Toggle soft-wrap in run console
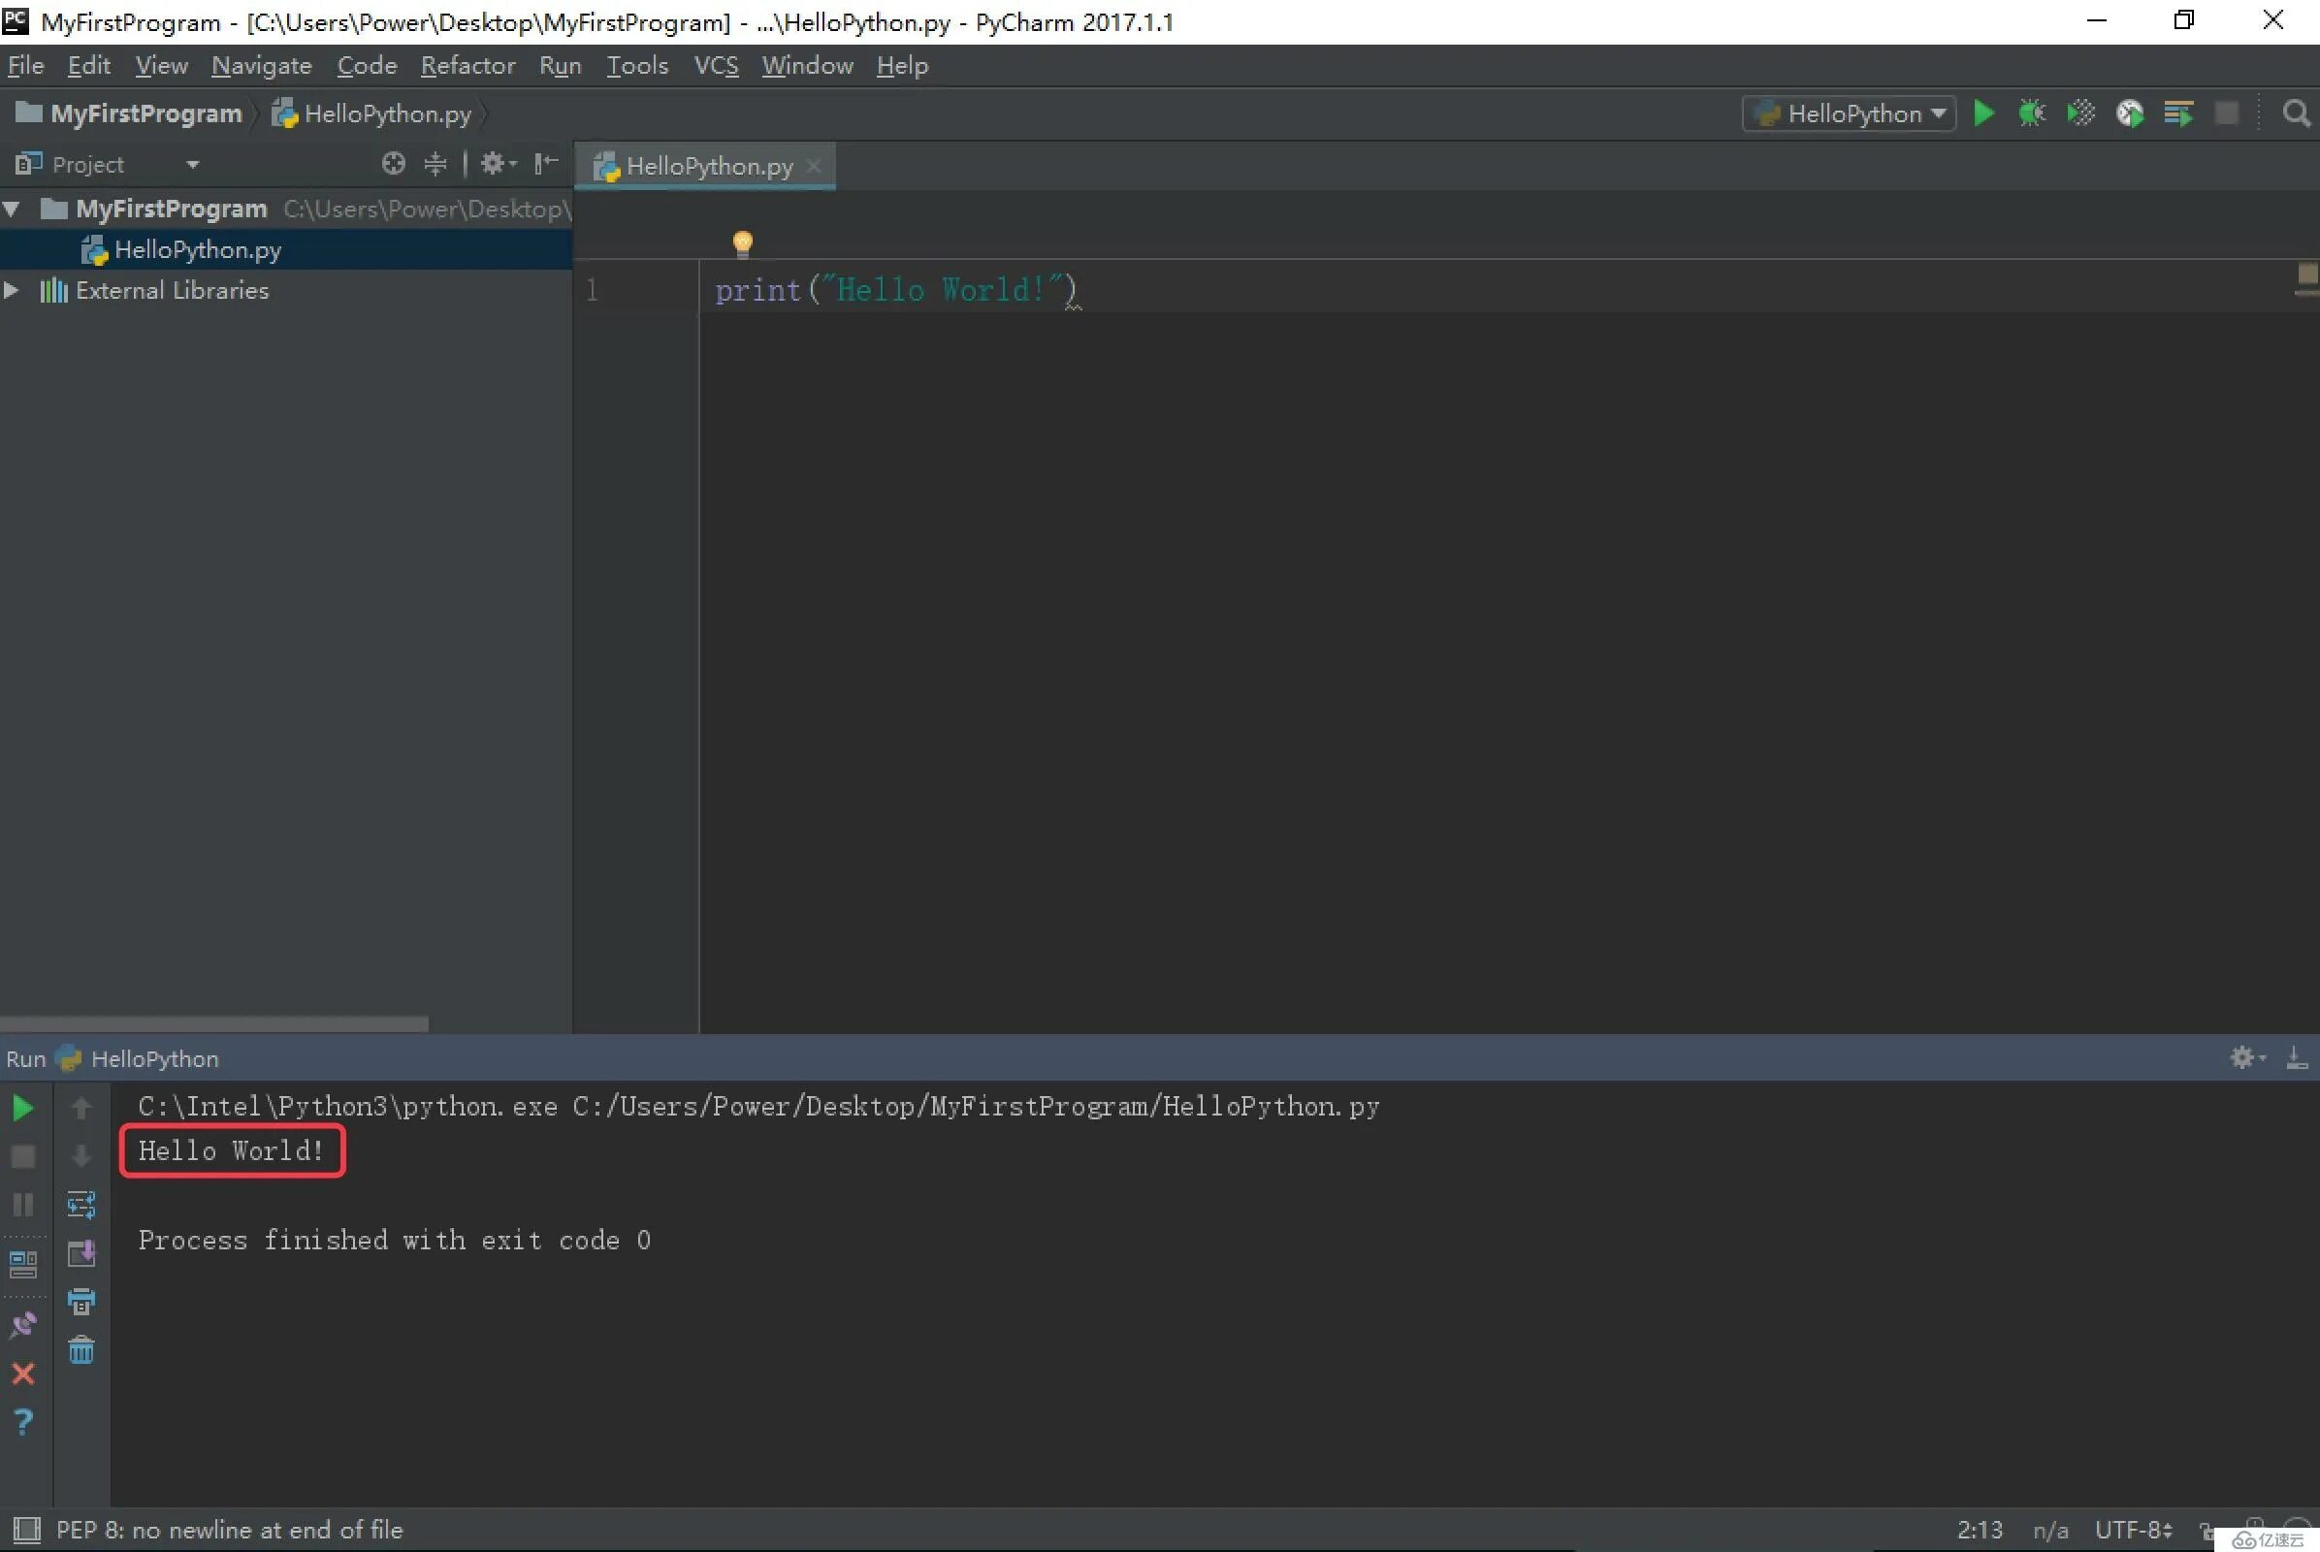2320x1552 pixels. [81, 1205]
